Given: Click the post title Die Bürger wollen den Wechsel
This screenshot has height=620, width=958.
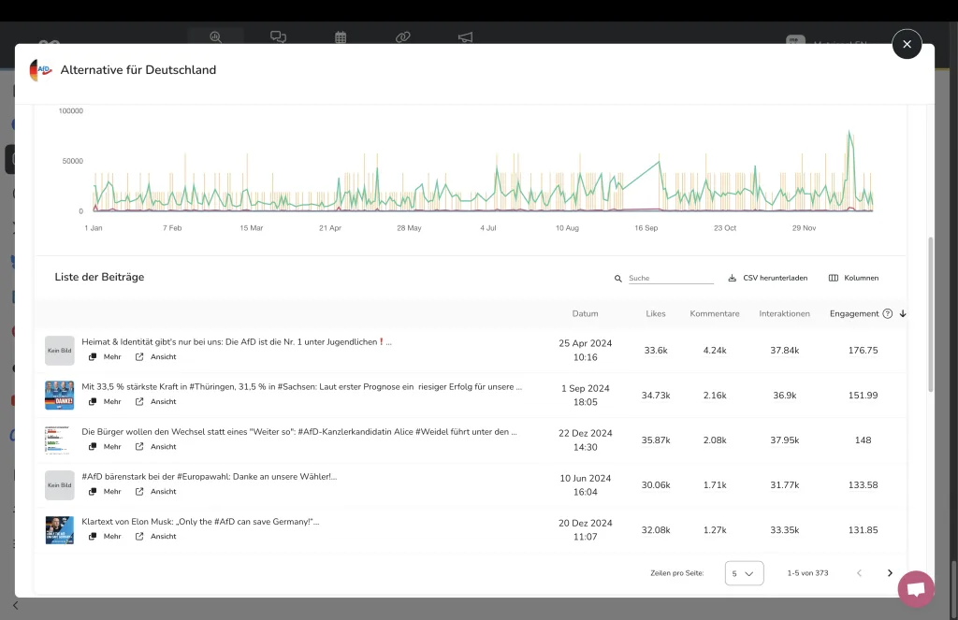Looking at the screenshot, I should pos(299,431).
